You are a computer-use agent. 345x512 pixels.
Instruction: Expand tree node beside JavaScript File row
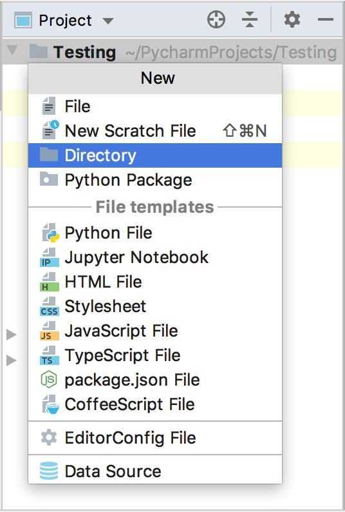click(12, 335)
